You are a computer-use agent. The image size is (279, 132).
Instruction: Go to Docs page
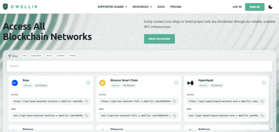coord(161,7)
